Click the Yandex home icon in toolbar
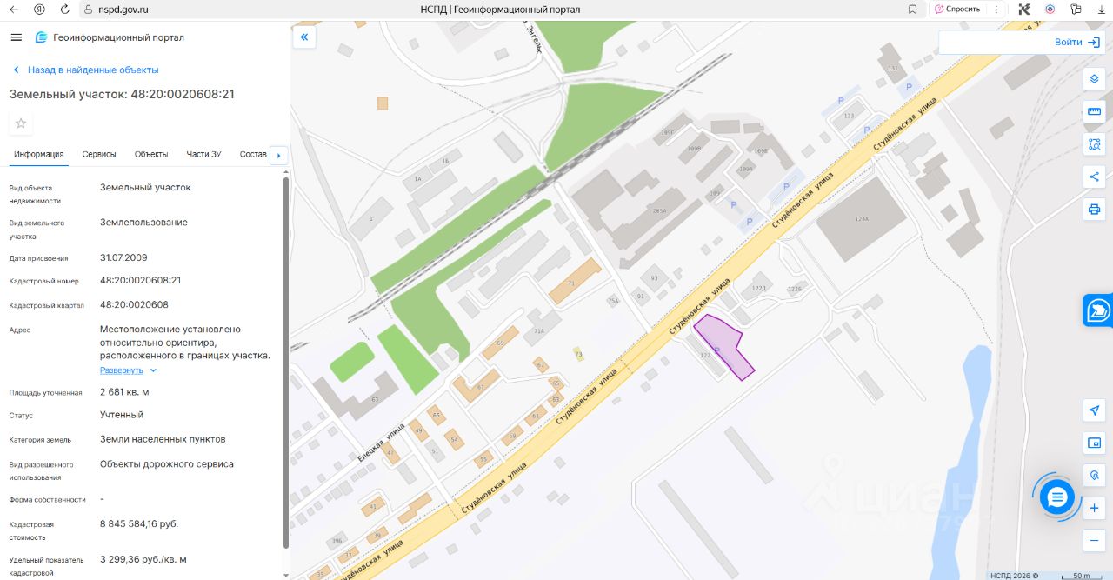Viewport: 1113px width, 580px height. click(39, 10)
